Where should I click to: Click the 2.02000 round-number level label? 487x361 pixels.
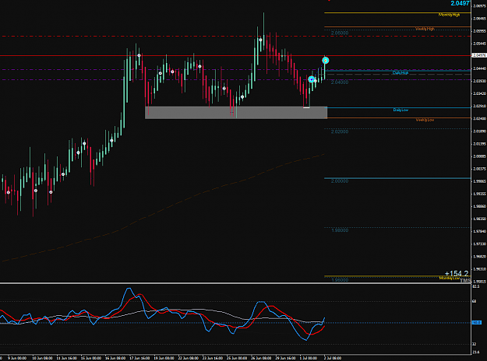(x=340, y=131)
